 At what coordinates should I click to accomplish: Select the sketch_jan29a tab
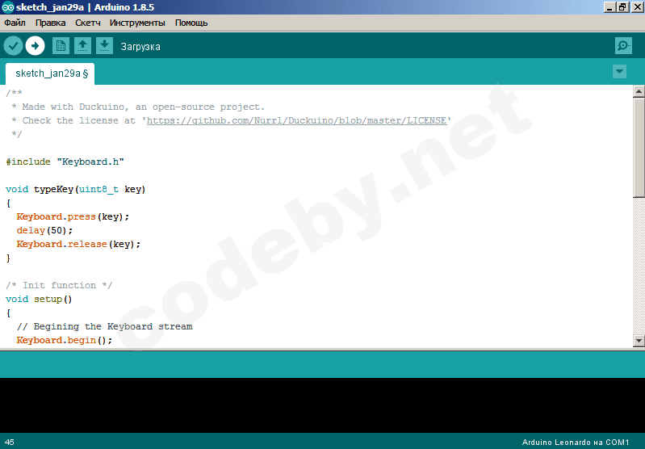click(x=50, y=73)
